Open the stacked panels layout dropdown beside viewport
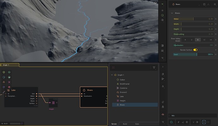This screenshot has width=218, height=126. pyautogui.click(x=162, y=51)
